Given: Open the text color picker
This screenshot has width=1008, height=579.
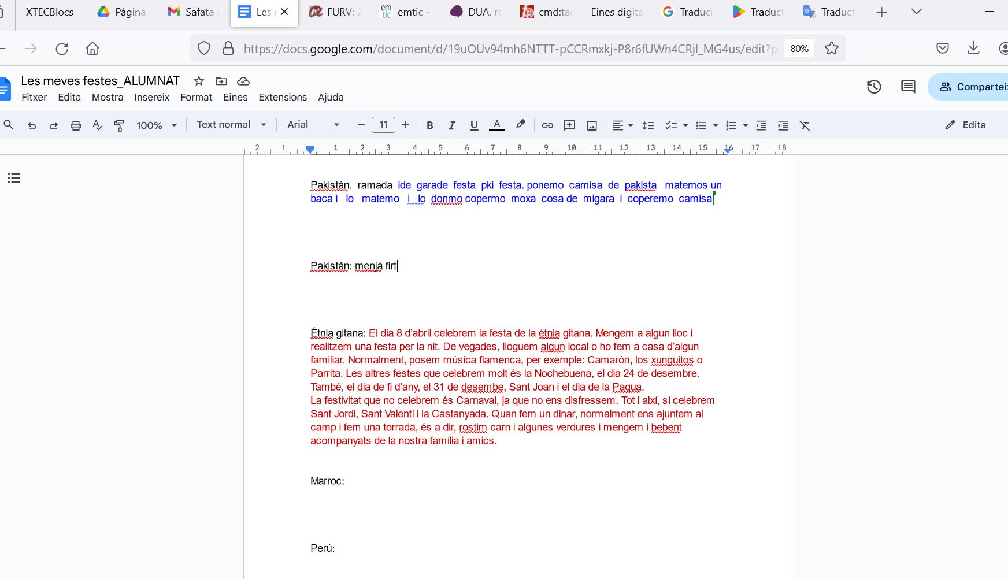Looking at the screenshot, I should 496,125.
